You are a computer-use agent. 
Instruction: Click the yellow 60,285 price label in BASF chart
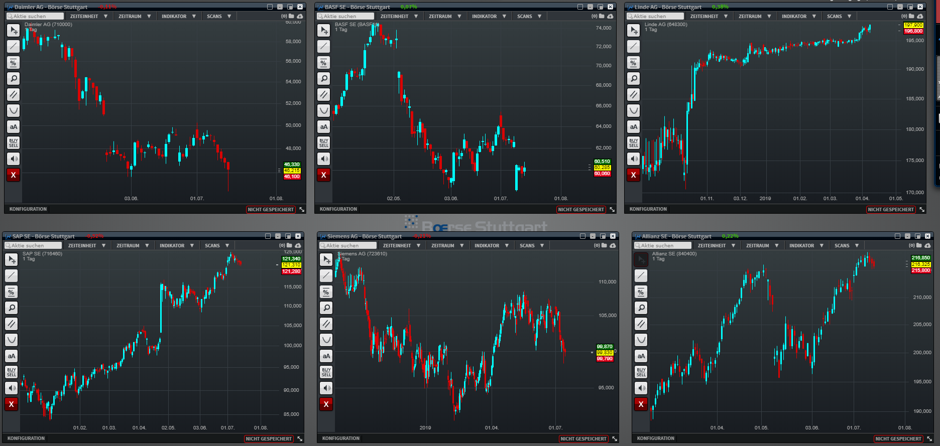coord(602,168)
